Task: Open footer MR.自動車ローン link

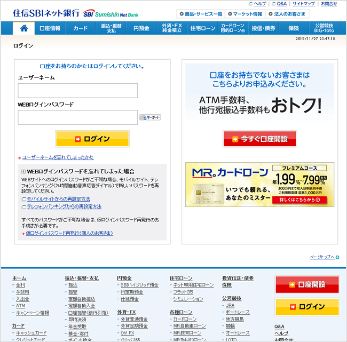Action: coord(190,326)
